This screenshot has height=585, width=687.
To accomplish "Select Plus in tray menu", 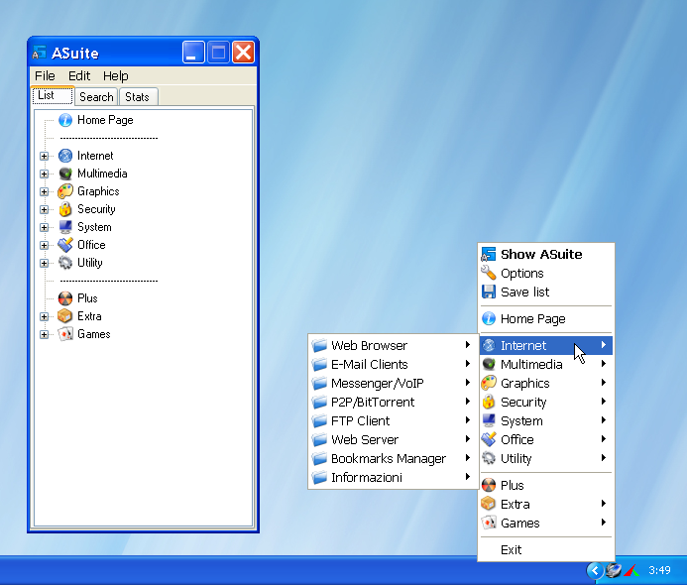I will pyautogui.click(x=546, y=485).
